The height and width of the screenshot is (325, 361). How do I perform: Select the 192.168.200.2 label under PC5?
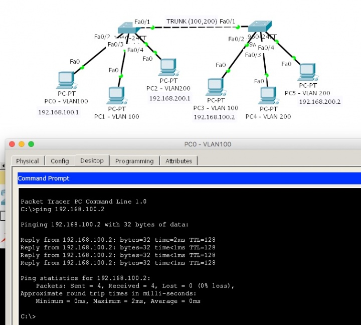(x=320, y=102)
